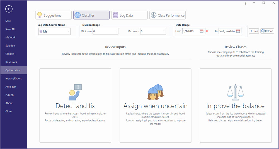Click the Improve the balance scales icon

(x=235, y=92)
